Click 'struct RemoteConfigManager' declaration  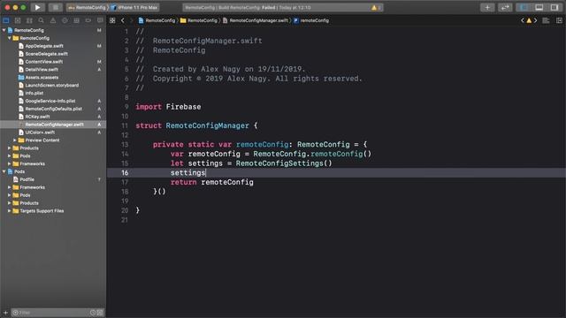[196, 125]
